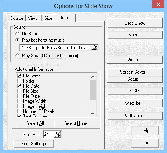167x153 pixels.
Task: Click the background music path field
Action: point(55,48)
